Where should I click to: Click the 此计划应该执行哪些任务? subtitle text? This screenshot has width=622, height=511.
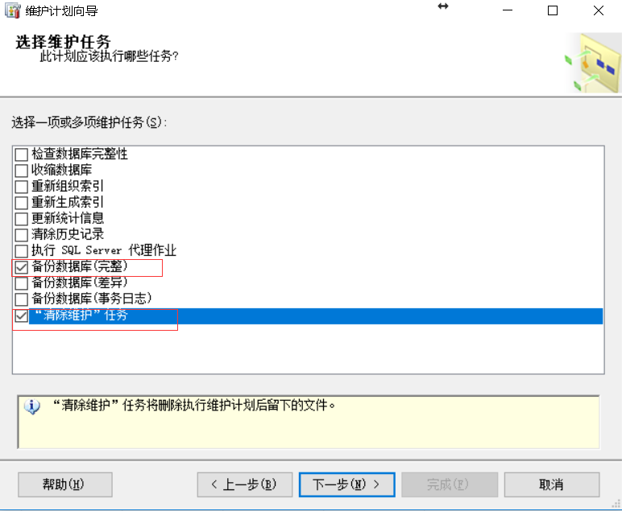(x=109, y=56)
